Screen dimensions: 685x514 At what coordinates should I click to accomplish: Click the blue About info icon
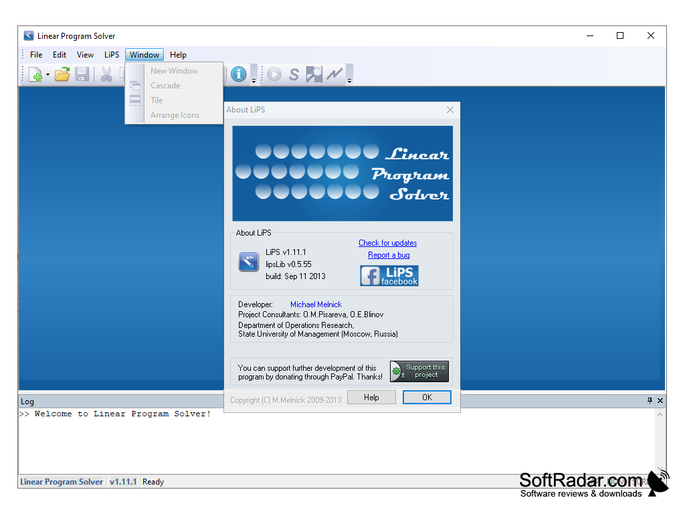239,74
